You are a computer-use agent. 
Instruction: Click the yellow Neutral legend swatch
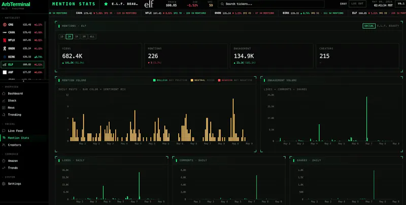tap(192, 80)
